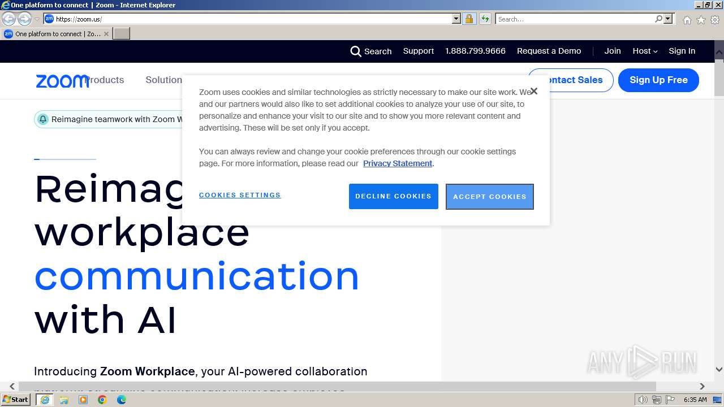The height and width of the screenshot is (407, 724).
Task: Click the IE Home icon
Action: point(687,20)
